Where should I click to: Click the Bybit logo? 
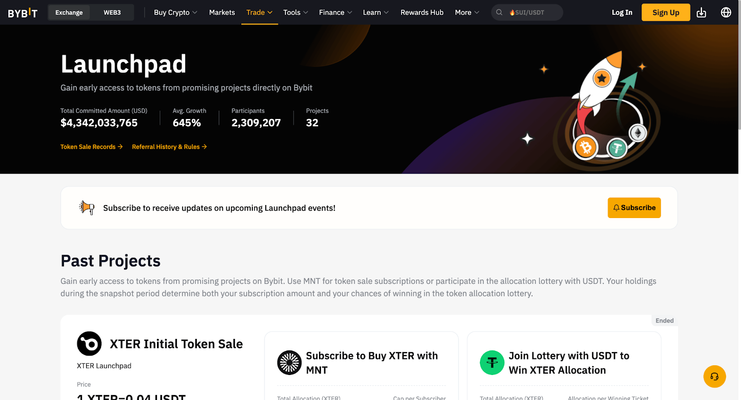[22, 12]
